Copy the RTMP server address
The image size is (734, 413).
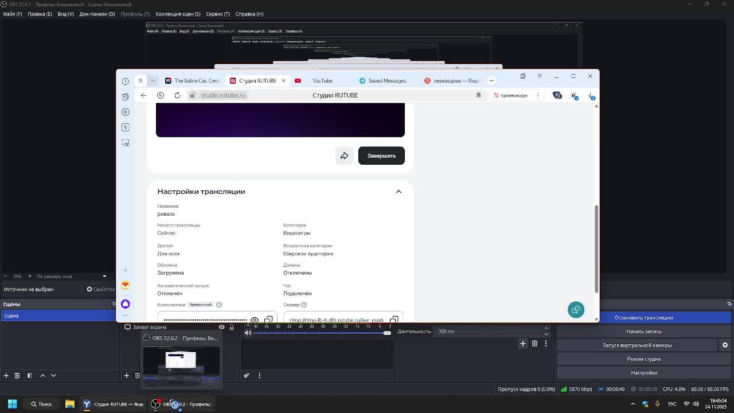[394, 320]
